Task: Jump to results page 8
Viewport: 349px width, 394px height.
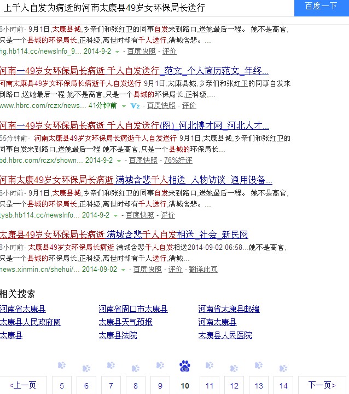Action: pos(136,385)
